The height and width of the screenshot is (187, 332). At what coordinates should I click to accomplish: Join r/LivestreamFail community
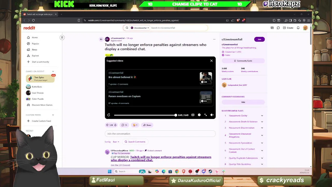pyautogui.click(x=259, y=39)
